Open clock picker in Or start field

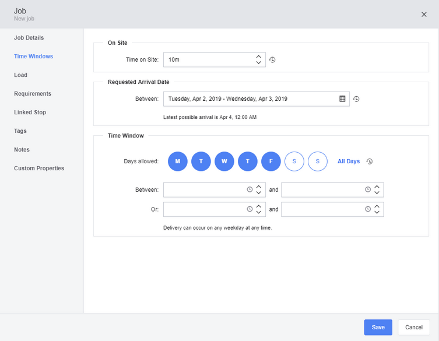[250, 209]
